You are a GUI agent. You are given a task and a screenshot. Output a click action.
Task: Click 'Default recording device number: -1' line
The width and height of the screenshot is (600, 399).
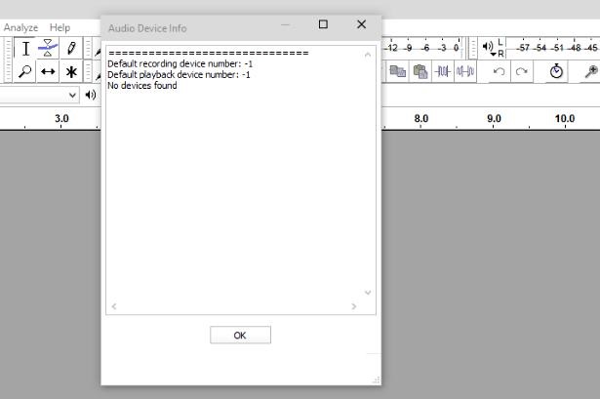point(180,63)
